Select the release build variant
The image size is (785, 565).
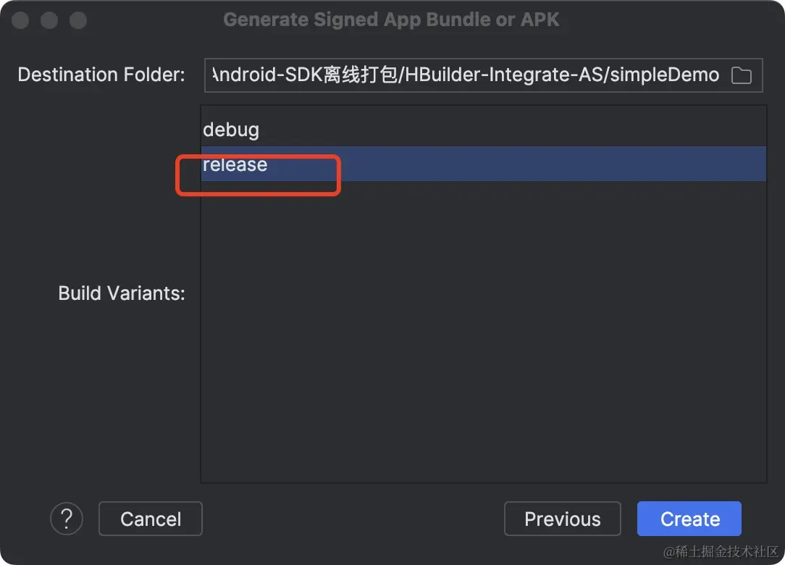pos(235,164)
